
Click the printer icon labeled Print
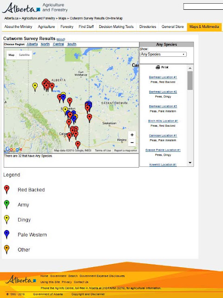pyautogui.click(x=158, y=67)
